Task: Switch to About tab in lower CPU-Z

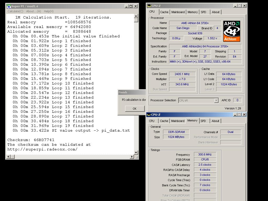Action: (x=215, y=121)
